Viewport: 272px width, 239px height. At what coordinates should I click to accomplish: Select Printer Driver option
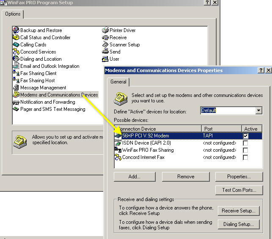(123, 30)
